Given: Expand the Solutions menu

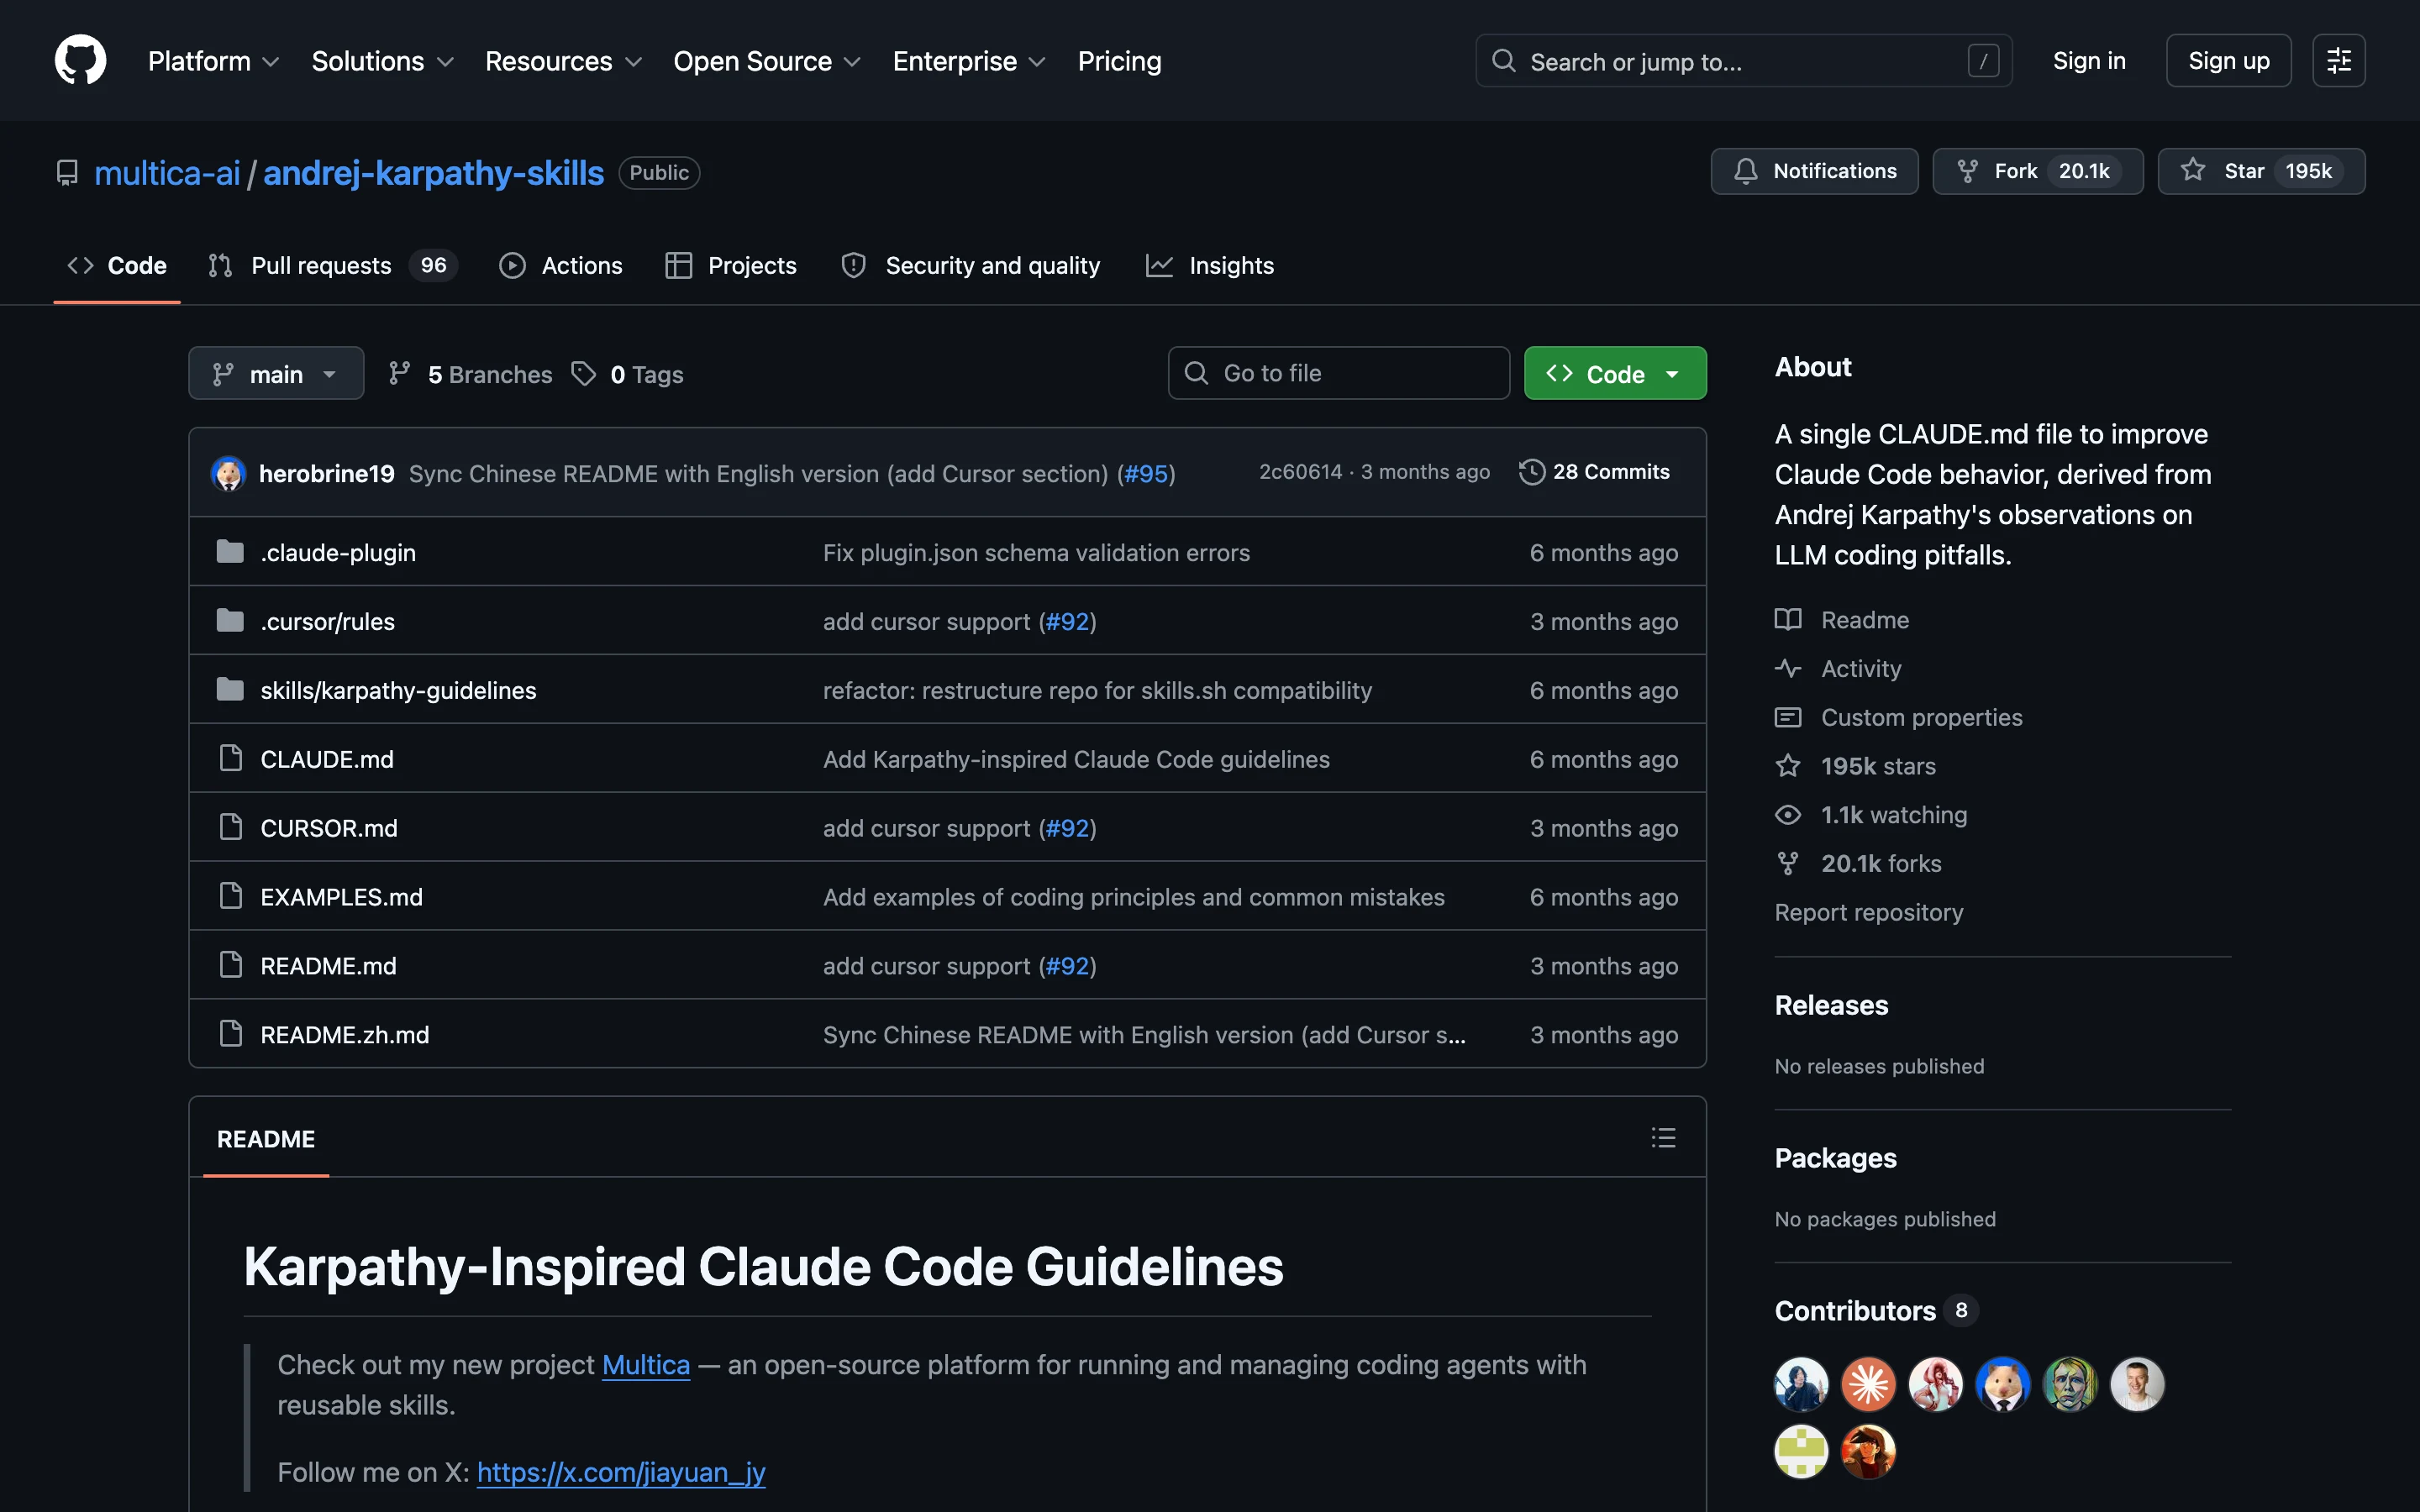Looking at the screenshot, I should pos(382,61).
